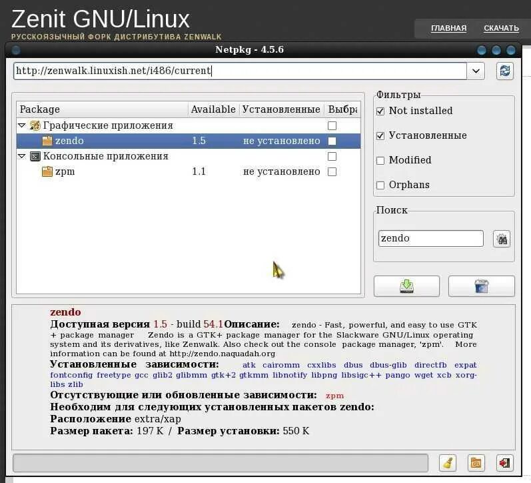
Task: Click the window menu button on titlebar left
Action: click(15, 50)
